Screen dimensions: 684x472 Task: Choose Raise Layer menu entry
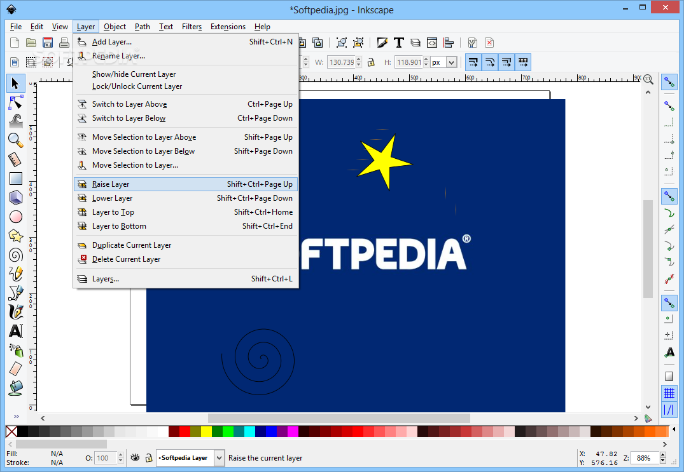(x=186, y=184)
